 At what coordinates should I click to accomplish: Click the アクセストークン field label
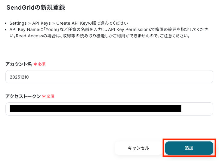point(23,96)
